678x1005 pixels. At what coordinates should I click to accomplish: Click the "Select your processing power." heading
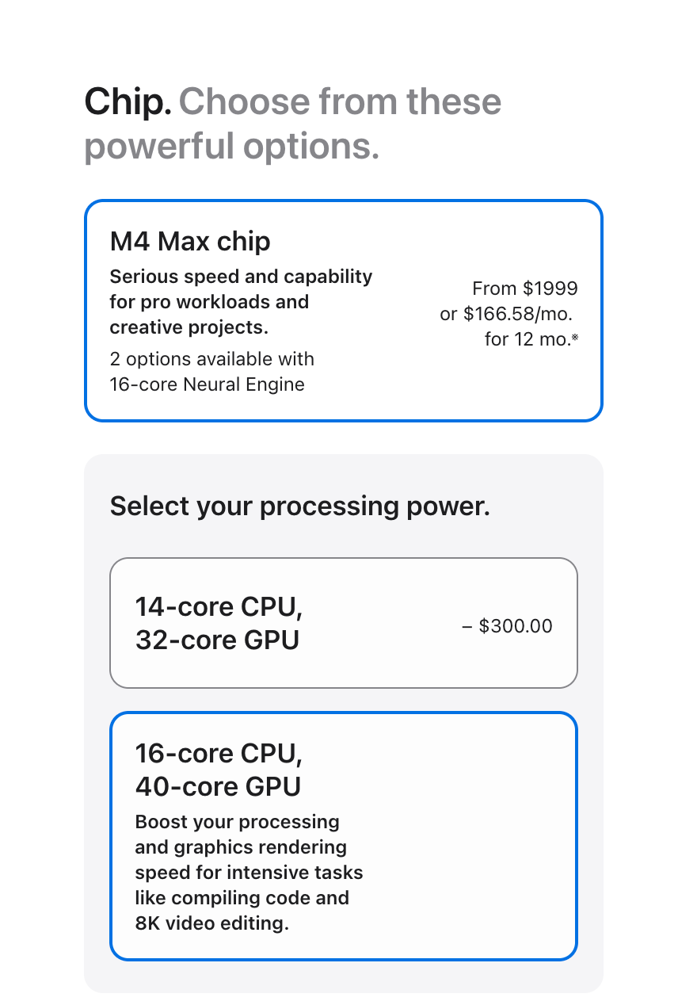click(300, 506)
